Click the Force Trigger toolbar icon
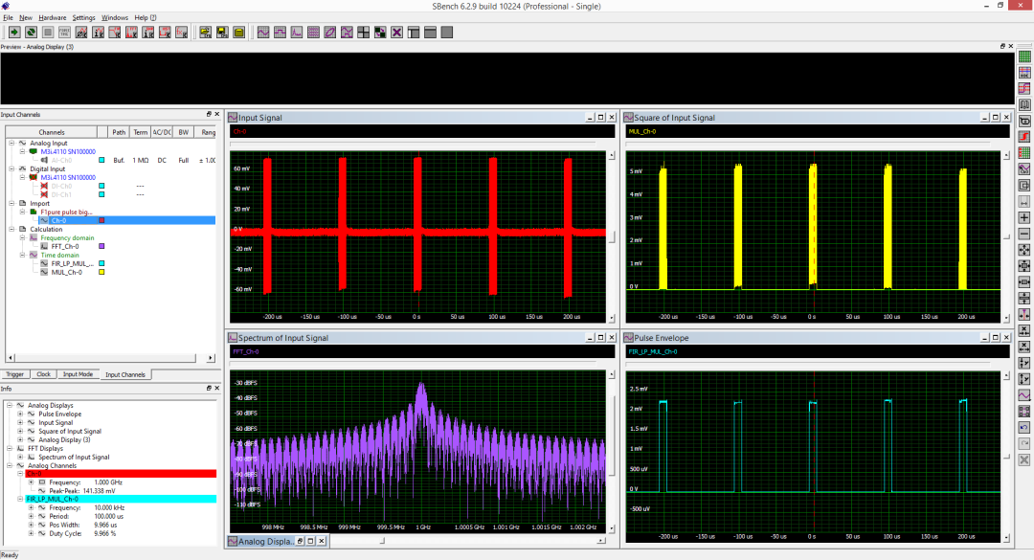 point(64,33)
